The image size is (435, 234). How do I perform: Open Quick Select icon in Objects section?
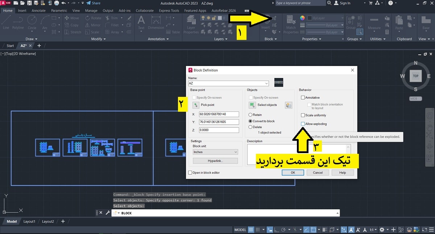click(289, 105)
